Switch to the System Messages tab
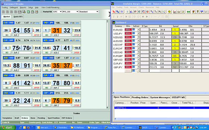Viewport: 209px width, 130px height. (x=160, y=97)
